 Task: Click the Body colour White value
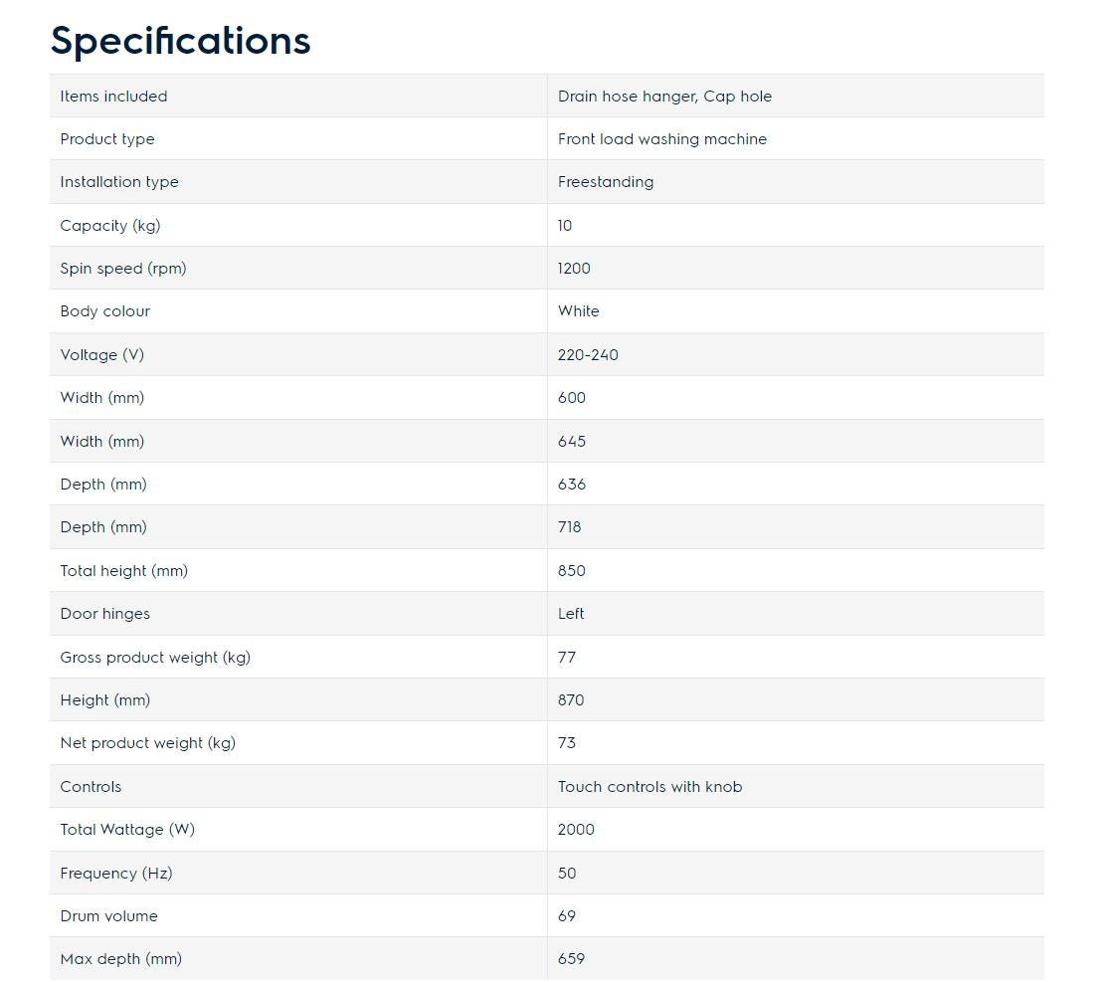[578, 311]
